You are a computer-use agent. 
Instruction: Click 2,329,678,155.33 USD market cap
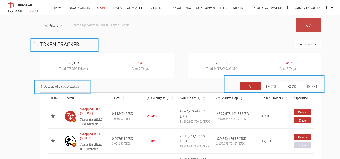(233, 114)
